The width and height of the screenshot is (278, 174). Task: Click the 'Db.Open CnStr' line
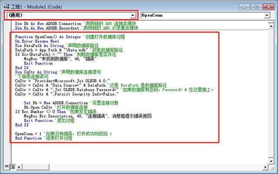56,107
